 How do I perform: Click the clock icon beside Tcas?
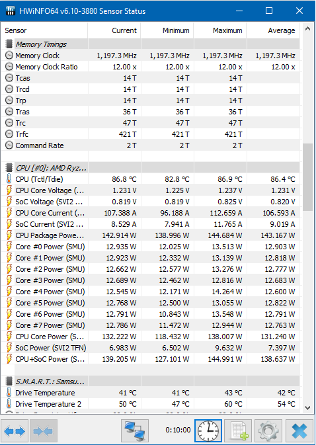click(x=9, y=78)
